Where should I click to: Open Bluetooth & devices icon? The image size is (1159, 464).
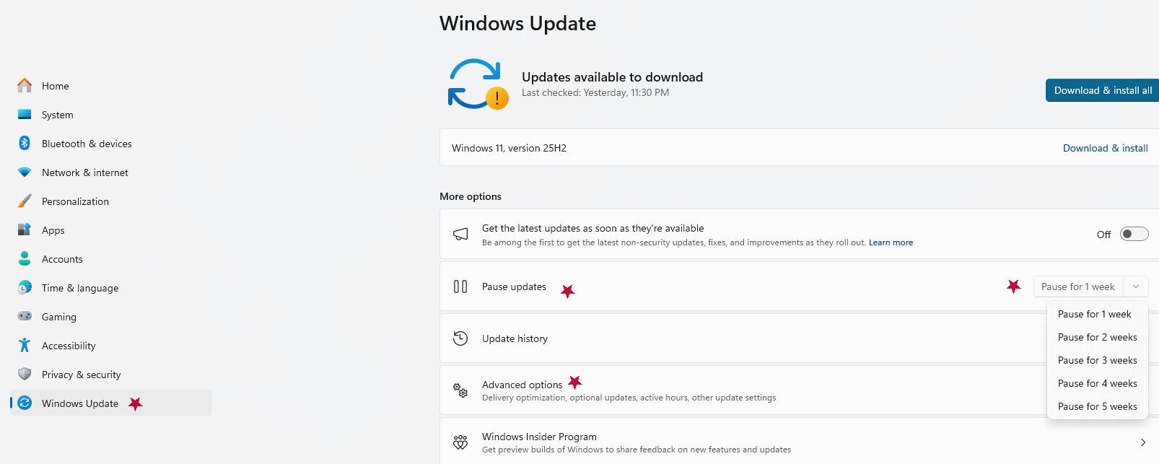point(25,144)
